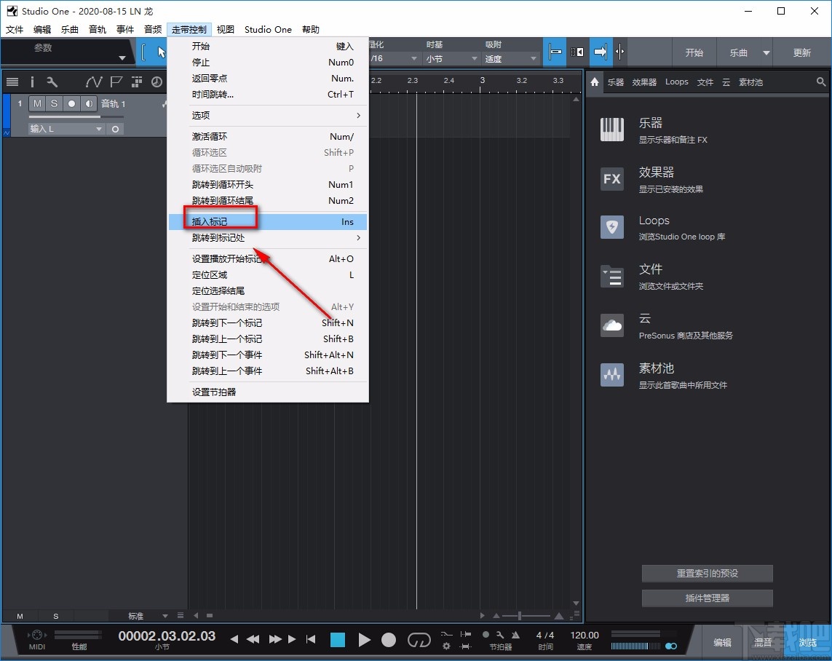Show the automation curve icon
The height and width of the screenshot is (661, 832).
[x=93, y=82]
